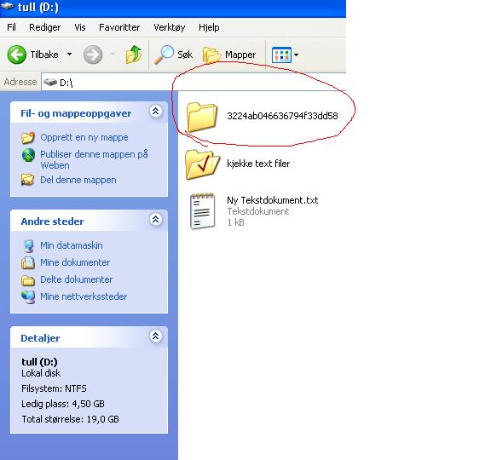Go up one folder level icon

(134, 55)
